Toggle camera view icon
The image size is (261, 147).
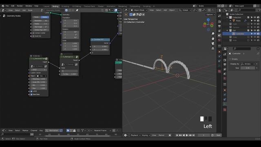coord(213,44)
